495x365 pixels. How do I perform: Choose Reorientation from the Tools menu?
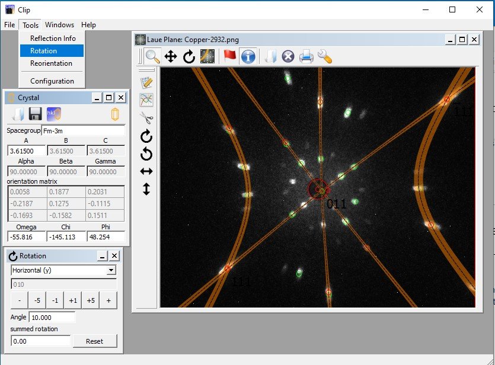51,63
